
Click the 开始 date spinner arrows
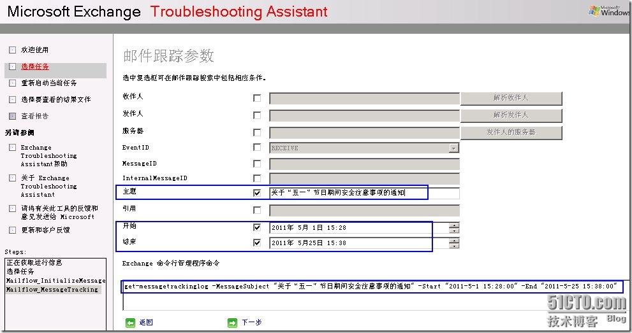(453, 227)
